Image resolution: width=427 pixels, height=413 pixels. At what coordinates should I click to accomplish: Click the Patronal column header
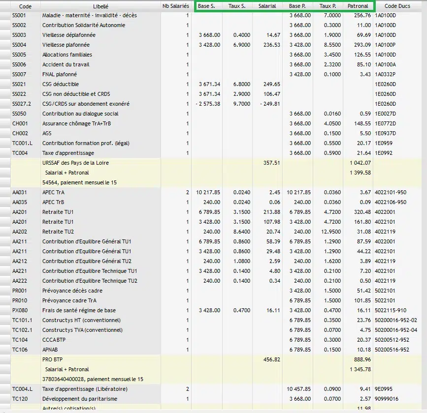(357, 6)
